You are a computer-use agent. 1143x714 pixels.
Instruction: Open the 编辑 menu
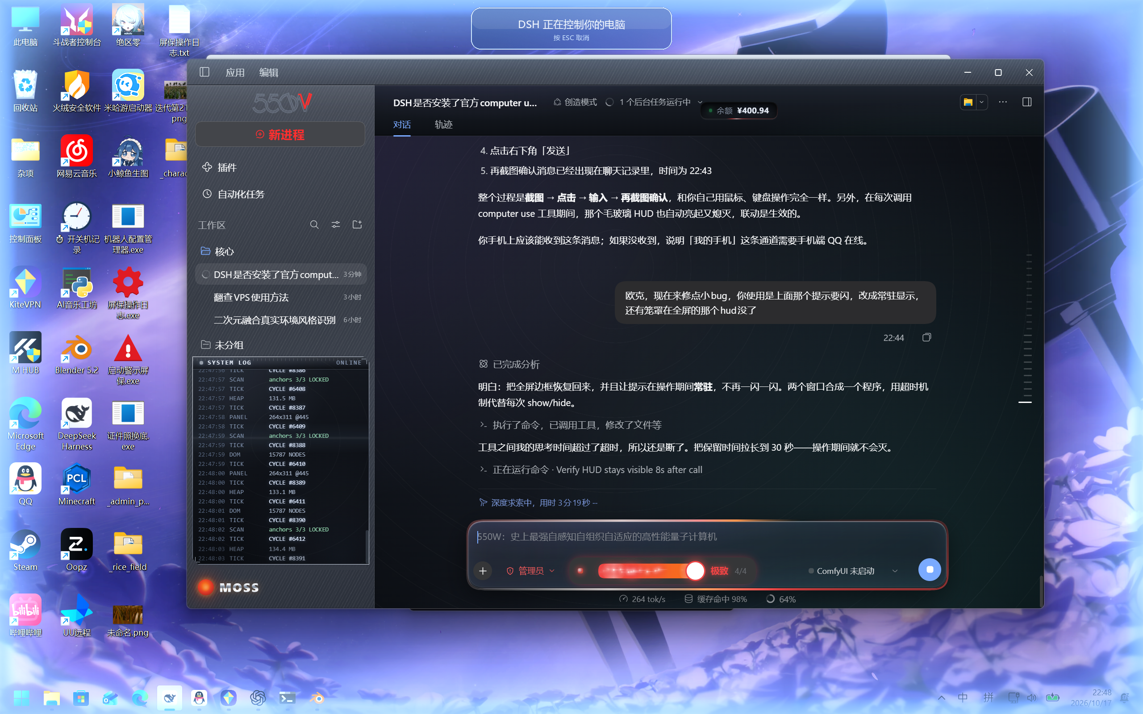269,72
